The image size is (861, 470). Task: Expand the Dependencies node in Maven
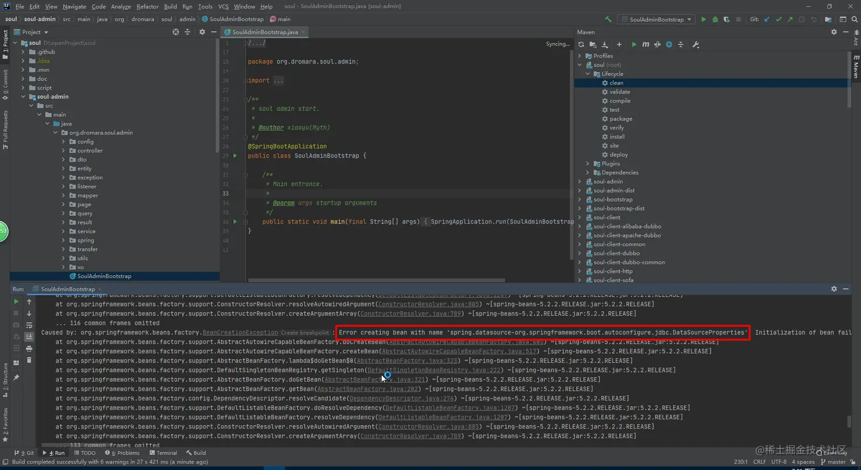coord(588,173)
